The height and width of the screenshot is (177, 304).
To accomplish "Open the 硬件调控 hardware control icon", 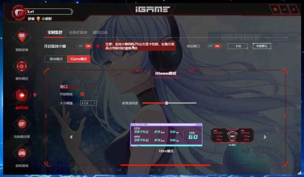I will click(x=22, y=66).
